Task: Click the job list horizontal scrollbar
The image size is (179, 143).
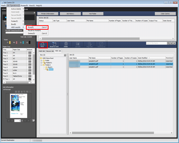Action: click(113, 133)
